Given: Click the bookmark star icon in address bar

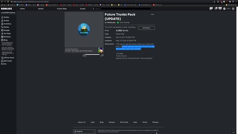Looking at the screenshot, I should (214, 1).
